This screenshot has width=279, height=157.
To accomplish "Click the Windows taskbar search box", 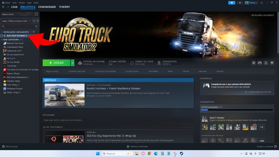I will [x=117, y=154].
